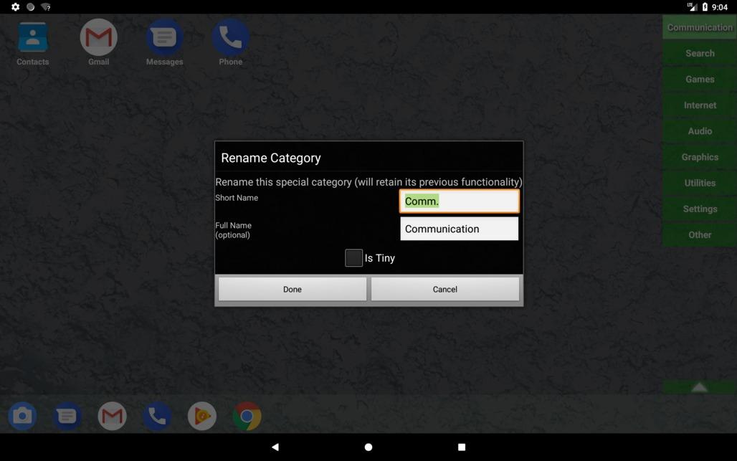Switch to the Internet category
Viewport: 737px width, 461px height.
pyautogui.click(x=700, y=105)
